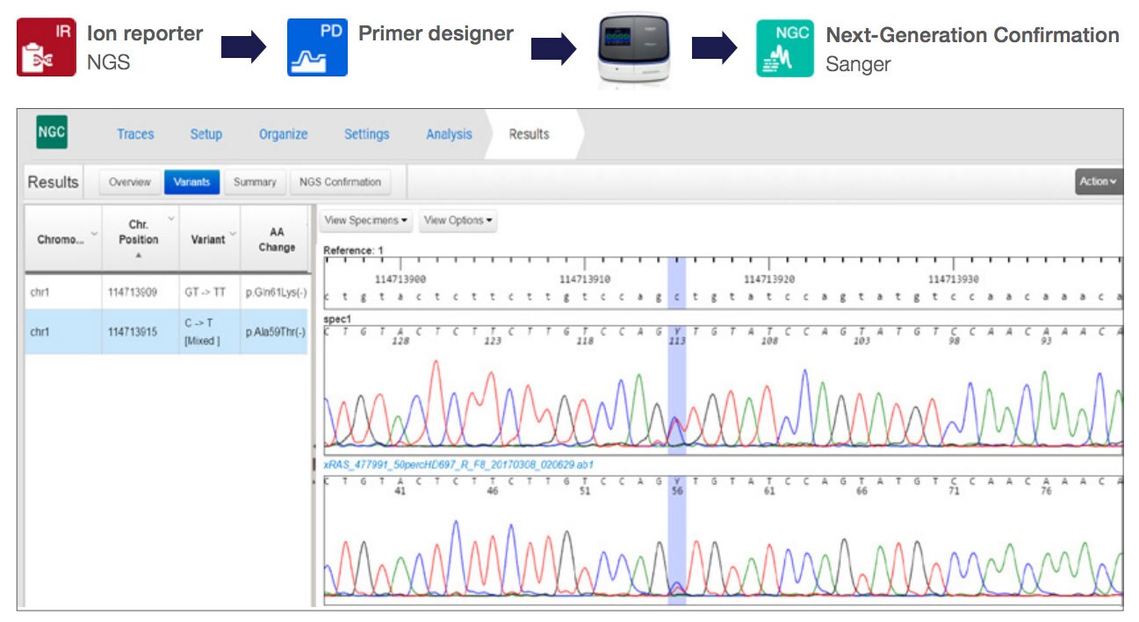
Task: Open the NGS Confirmation view
Action: [340, 182]
